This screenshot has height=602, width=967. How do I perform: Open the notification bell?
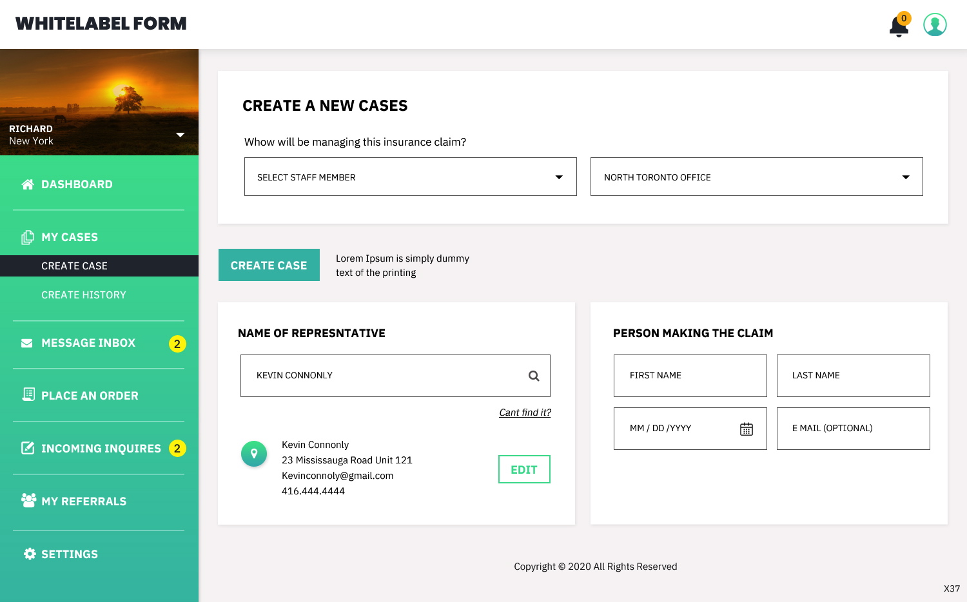coord(898,26)
